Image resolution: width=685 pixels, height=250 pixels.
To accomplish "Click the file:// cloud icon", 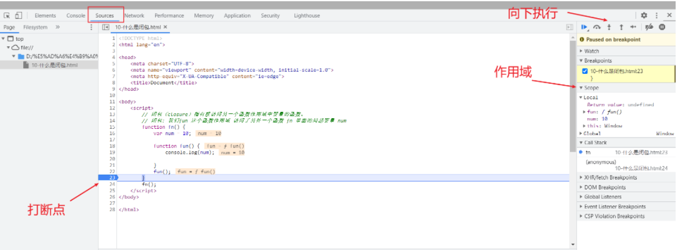I will pyautogui.click(x=15, y=47).
